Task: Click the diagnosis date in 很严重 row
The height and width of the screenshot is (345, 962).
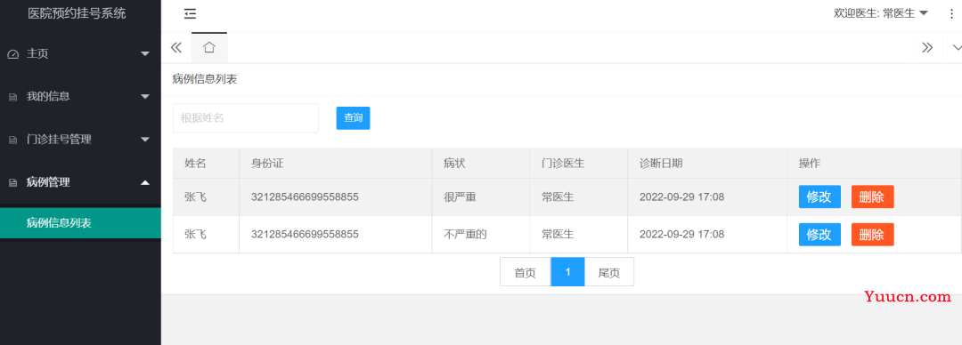Action: (681, 197)
